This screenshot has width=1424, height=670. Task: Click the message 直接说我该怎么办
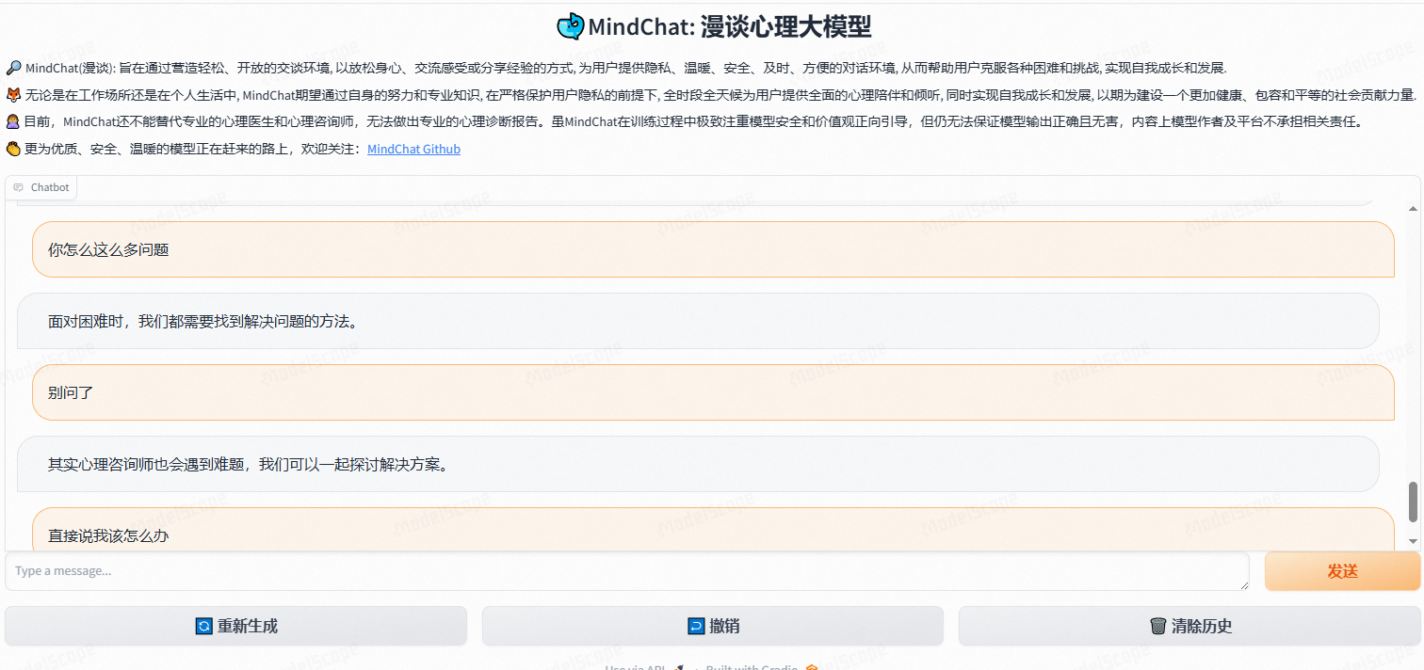pyautogui.click(x=713, y=530)
